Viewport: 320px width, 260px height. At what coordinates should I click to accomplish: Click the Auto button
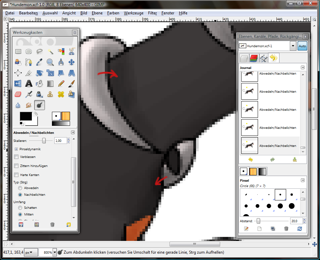point(302,46)
